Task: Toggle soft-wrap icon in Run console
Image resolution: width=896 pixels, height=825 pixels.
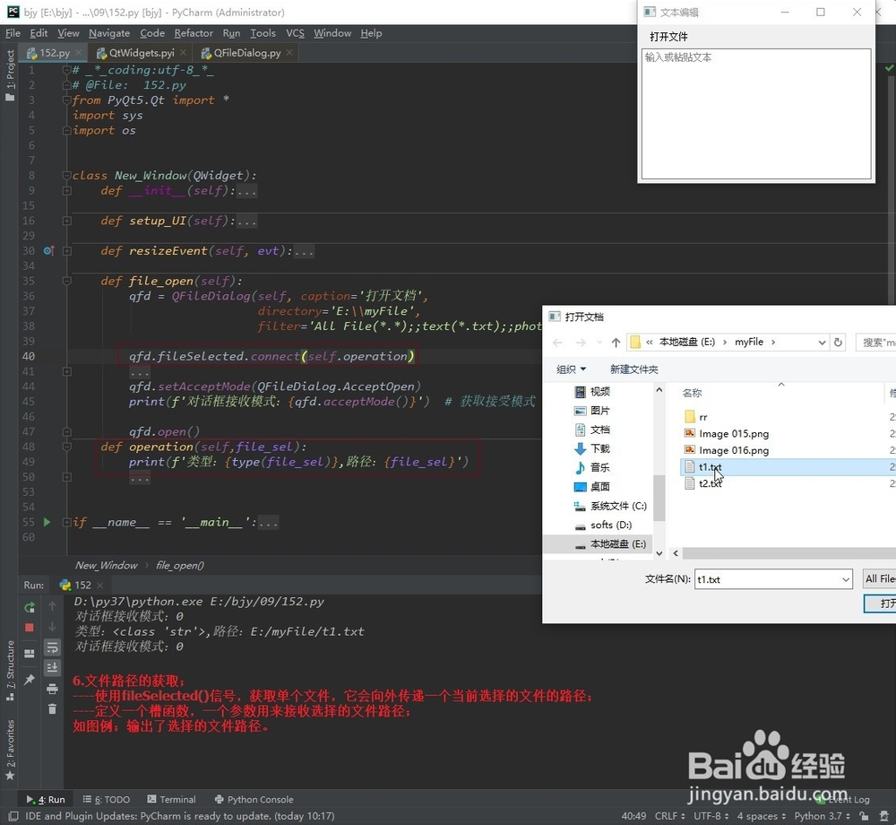Action: [x=52, y=647]
